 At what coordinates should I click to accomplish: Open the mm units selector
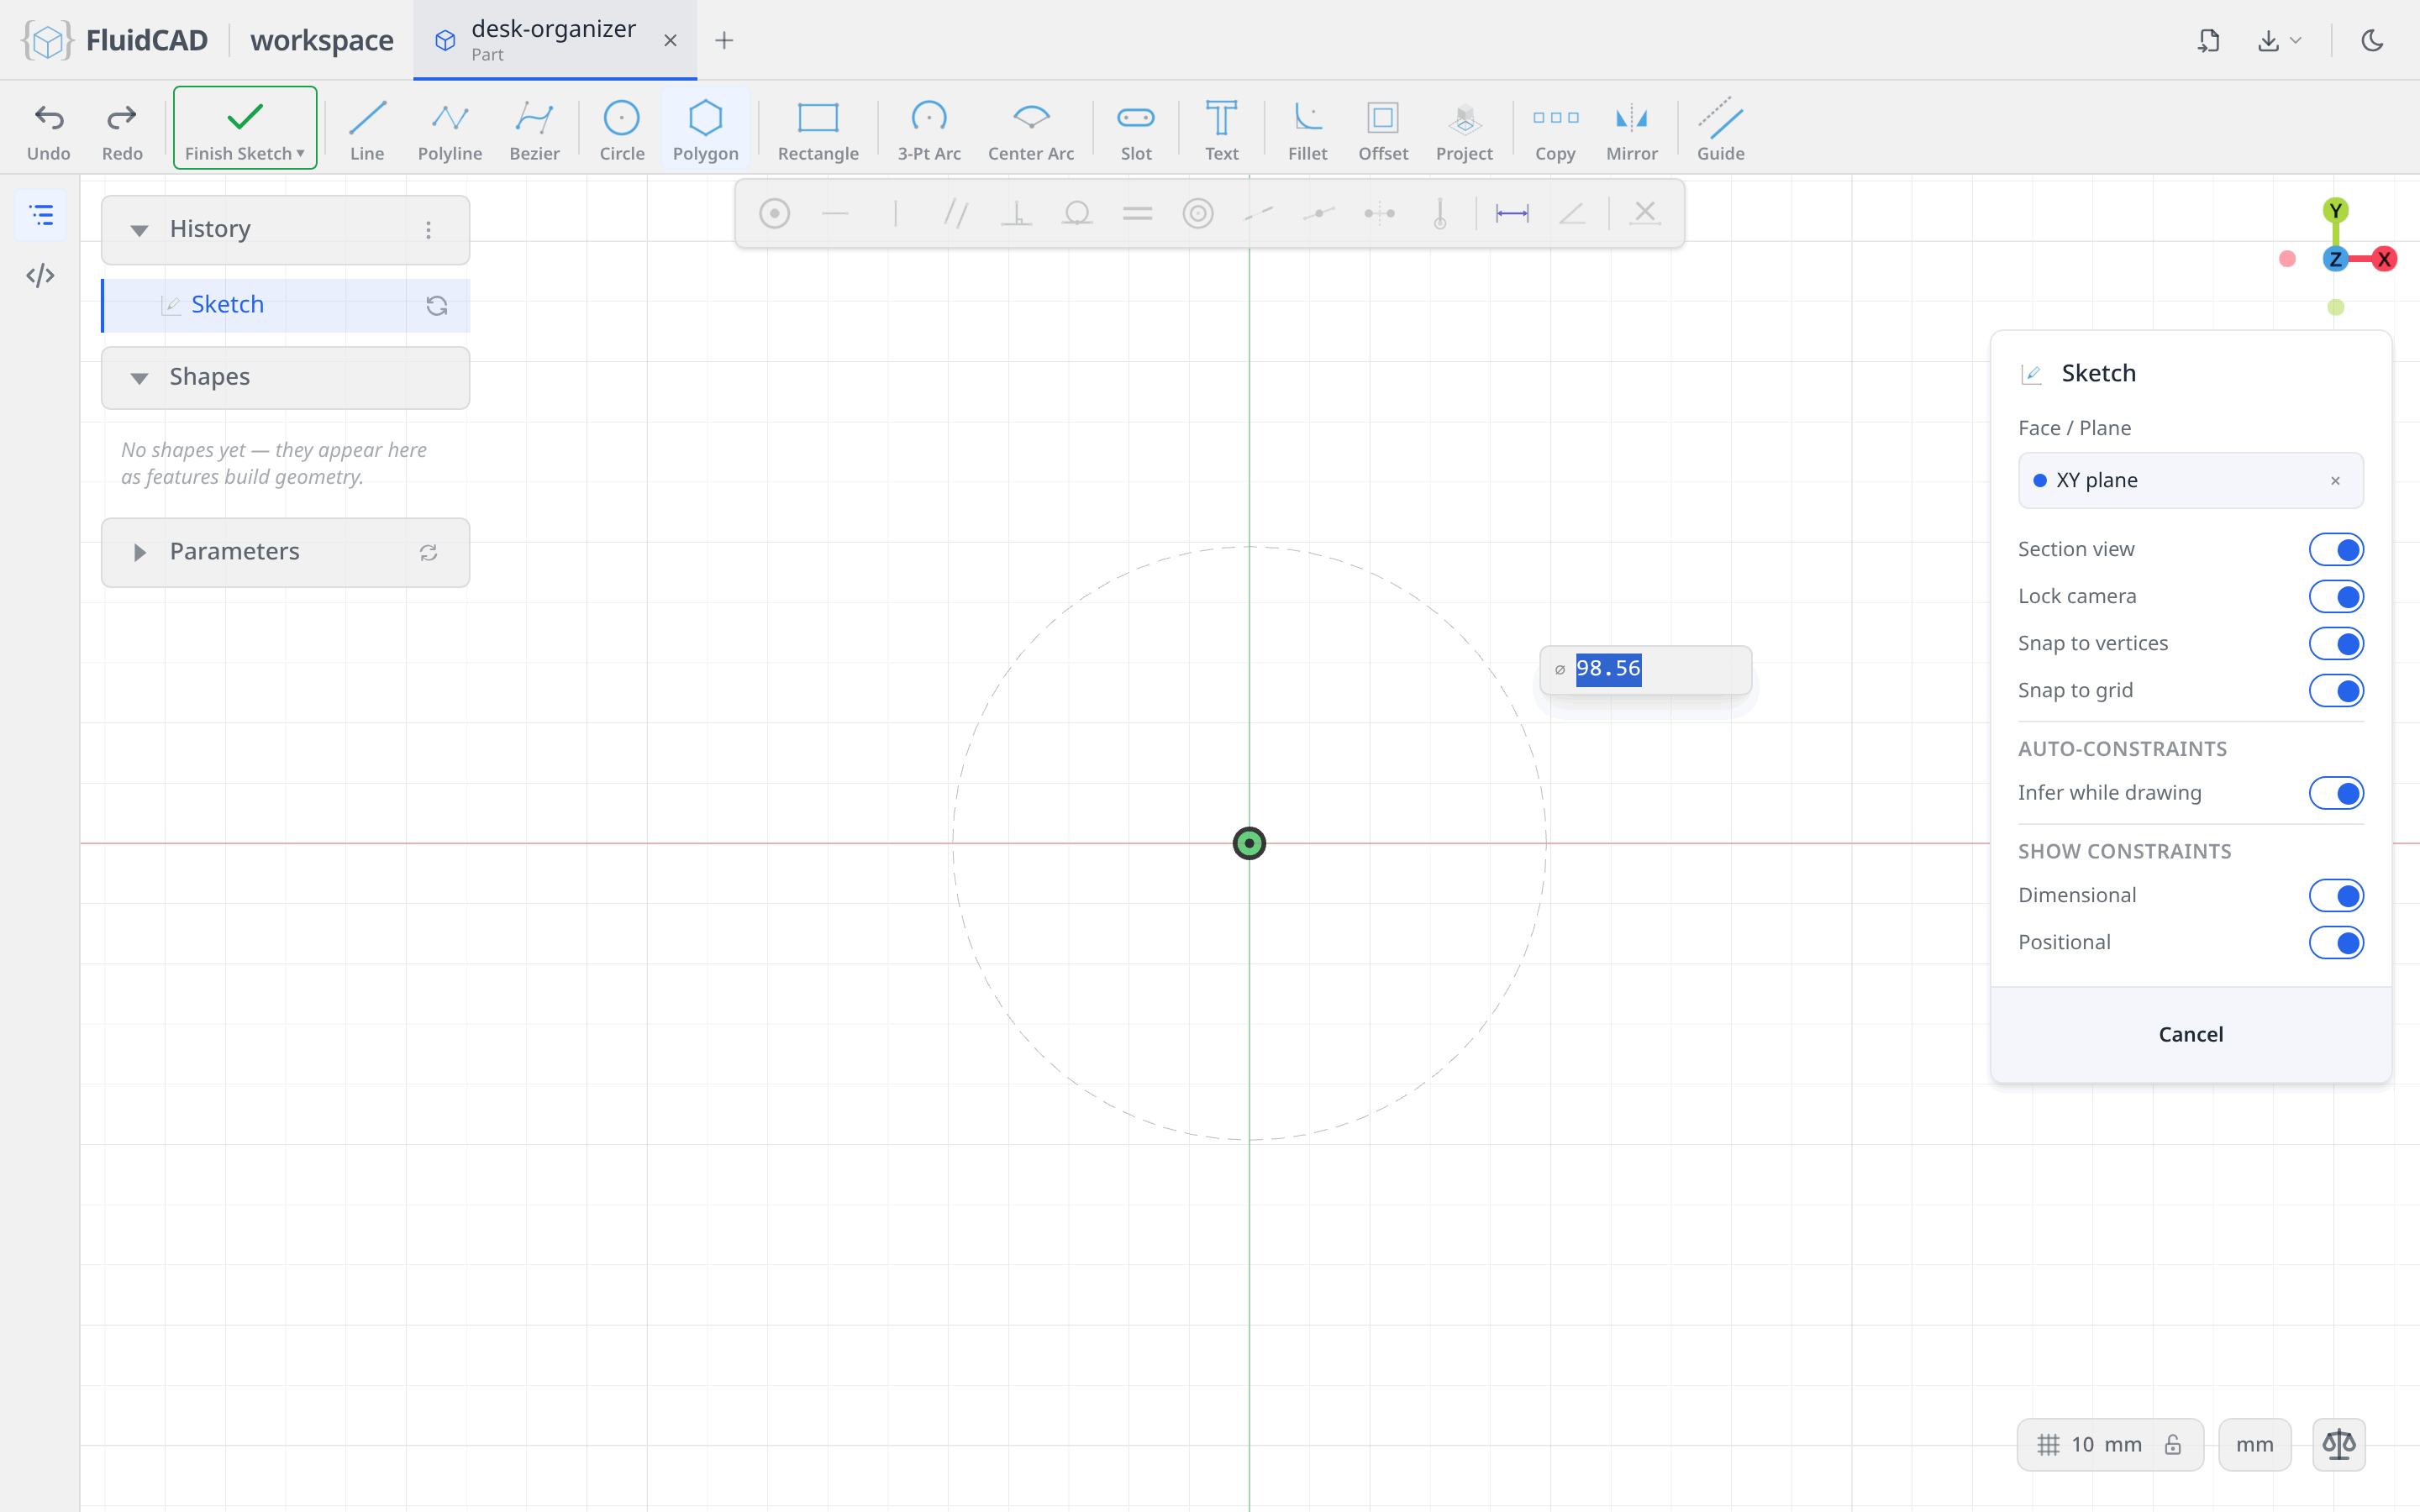2254,1444
